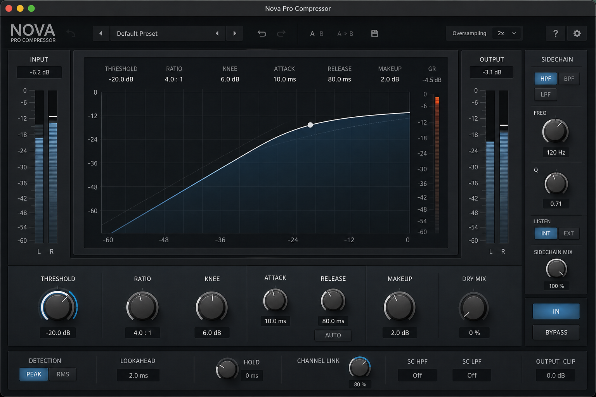Screen dimensions: 596x397
Task: Click the -20.0 dB threshold value field under knob
Action: point(58,333)
